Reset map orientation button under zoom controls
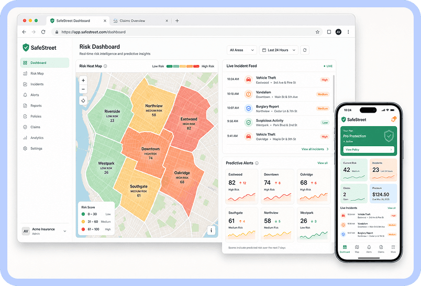 click(x=83, y=101)
